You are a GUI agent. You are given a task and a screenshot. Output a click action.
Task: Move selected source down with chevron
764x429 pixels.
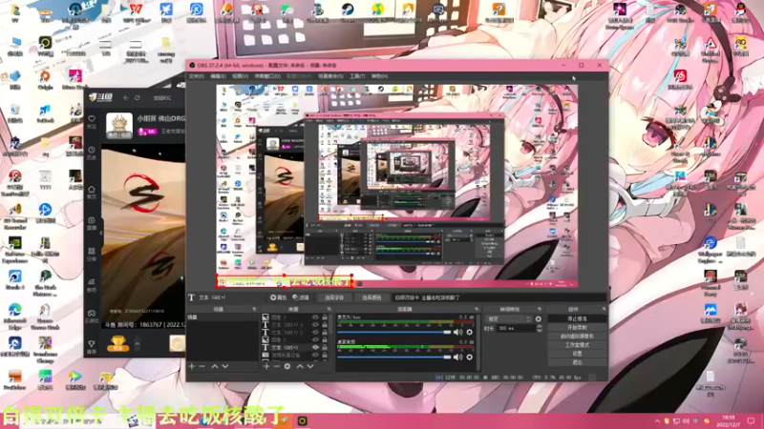[310, 366]
